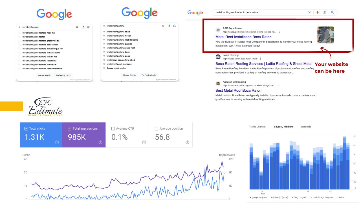The image size is (361, 203).
Task: Select the Source / Medium tab
Action: pyautogui.click(x=283, y=127)
